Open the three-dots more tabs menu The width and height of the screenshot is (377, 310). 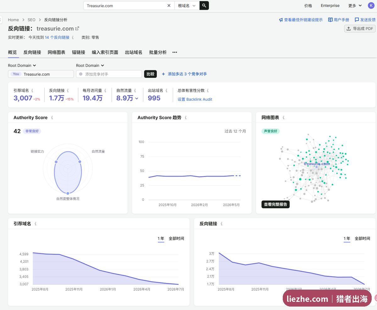[175, 52]
